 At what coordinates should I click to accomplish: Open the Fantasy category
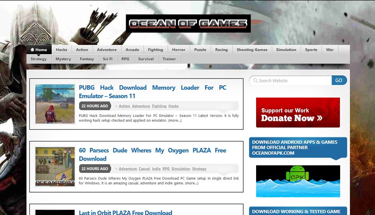(87, 59)
